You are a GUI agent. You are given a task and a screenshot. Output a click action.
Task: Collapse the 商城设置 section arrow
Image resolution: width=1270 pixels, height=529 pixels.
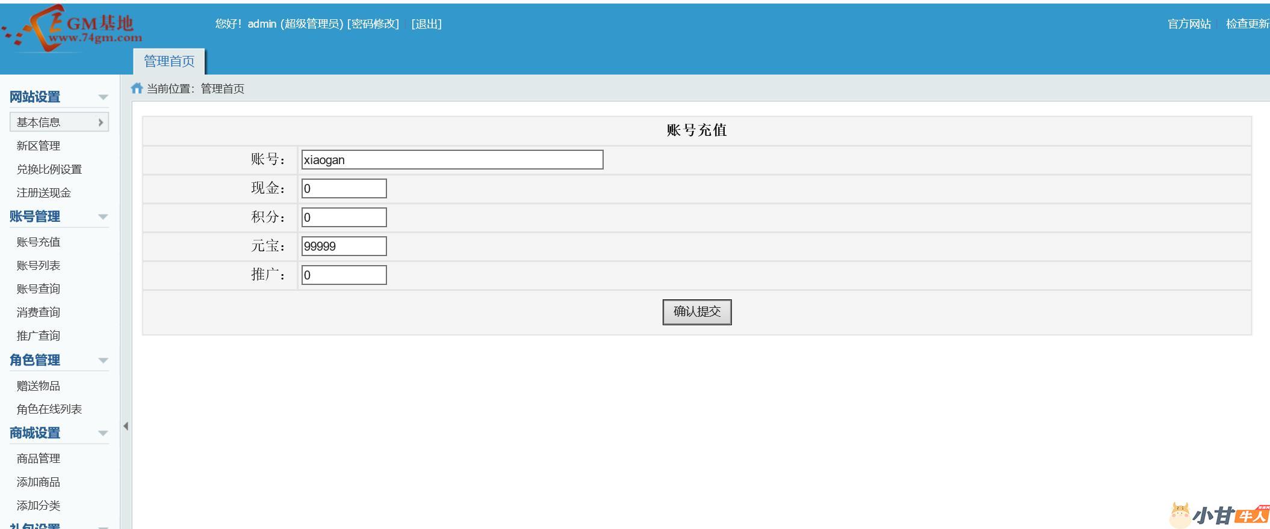pyautogui.click(x=103, y=433)
